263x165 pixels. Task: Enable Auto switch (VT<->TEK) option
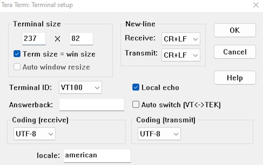[x=136, y=104]
